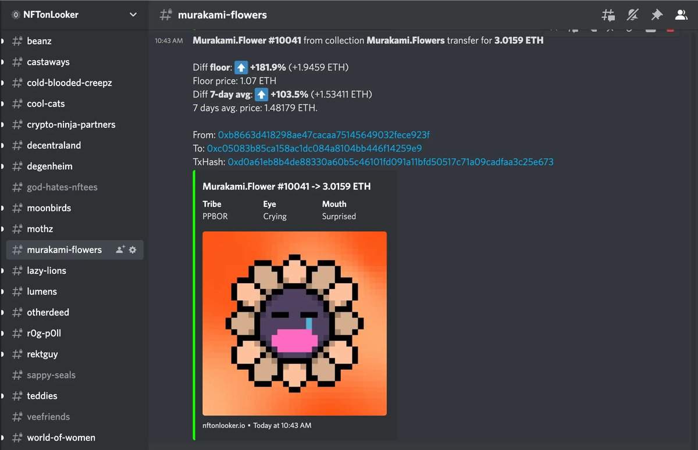698x450 pixels.
Task: Click the Crying eye trait value
Action: 275,216
